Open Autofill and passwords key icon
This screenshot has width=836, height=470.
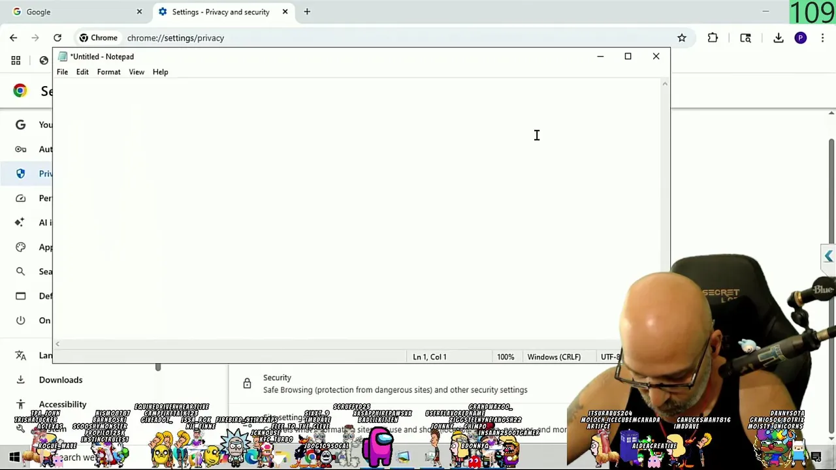tap(20, 149)
